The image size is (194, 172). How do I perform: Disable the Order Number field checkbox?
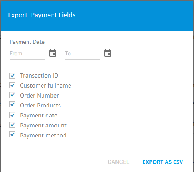(x=12, y=95)
